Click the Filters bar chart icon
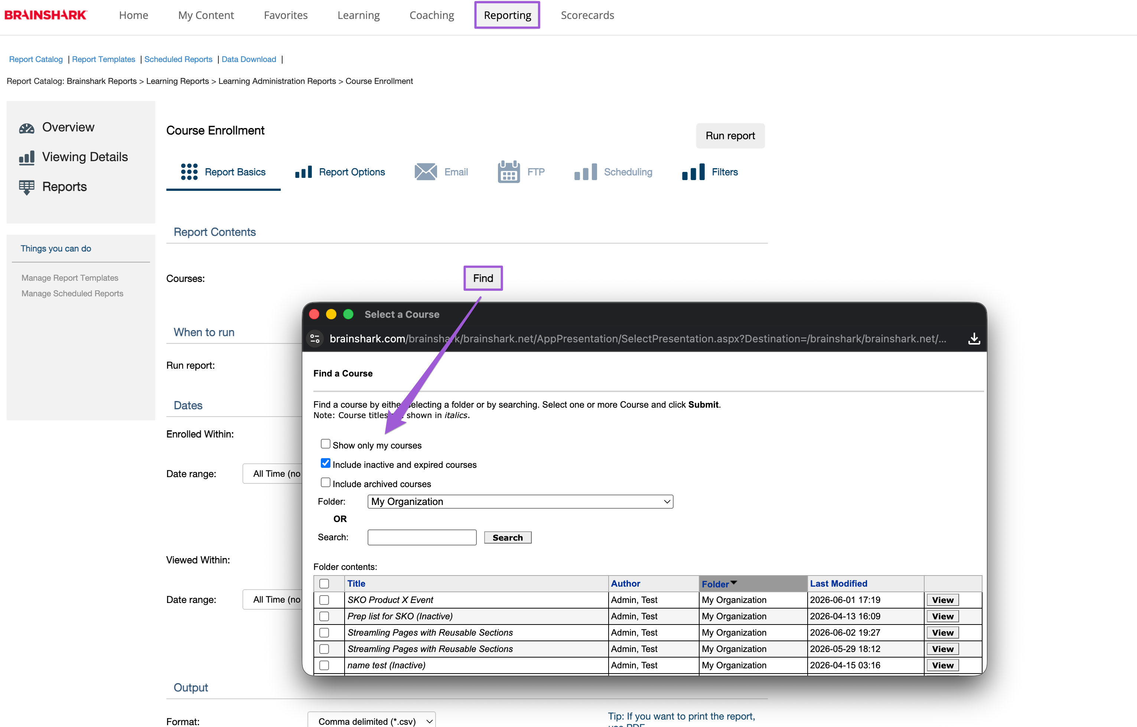This screenshot has height=727, width=1137. (x=693, y=172)
